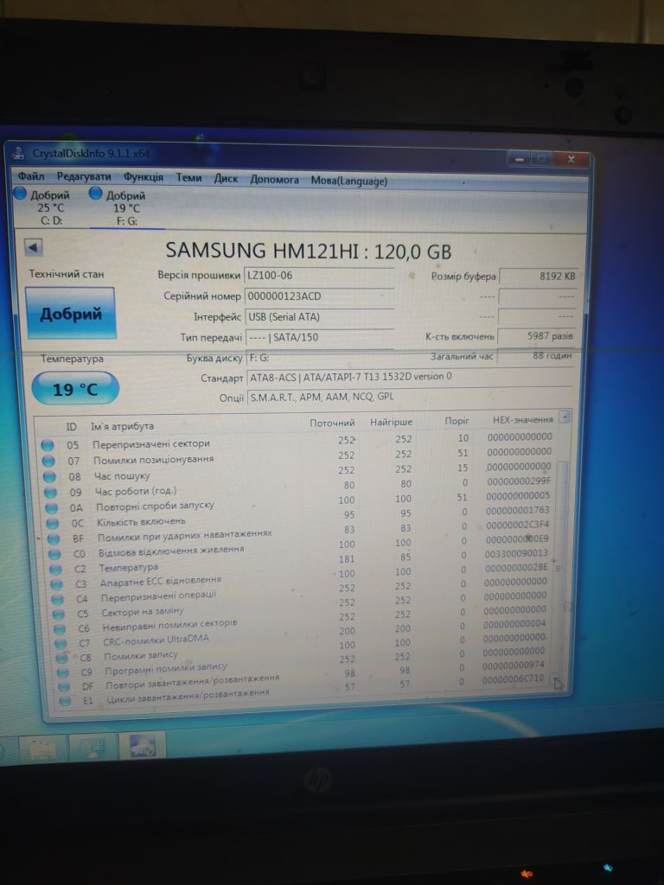Minimize the CrystalDiskInfo window

[519, 160]
